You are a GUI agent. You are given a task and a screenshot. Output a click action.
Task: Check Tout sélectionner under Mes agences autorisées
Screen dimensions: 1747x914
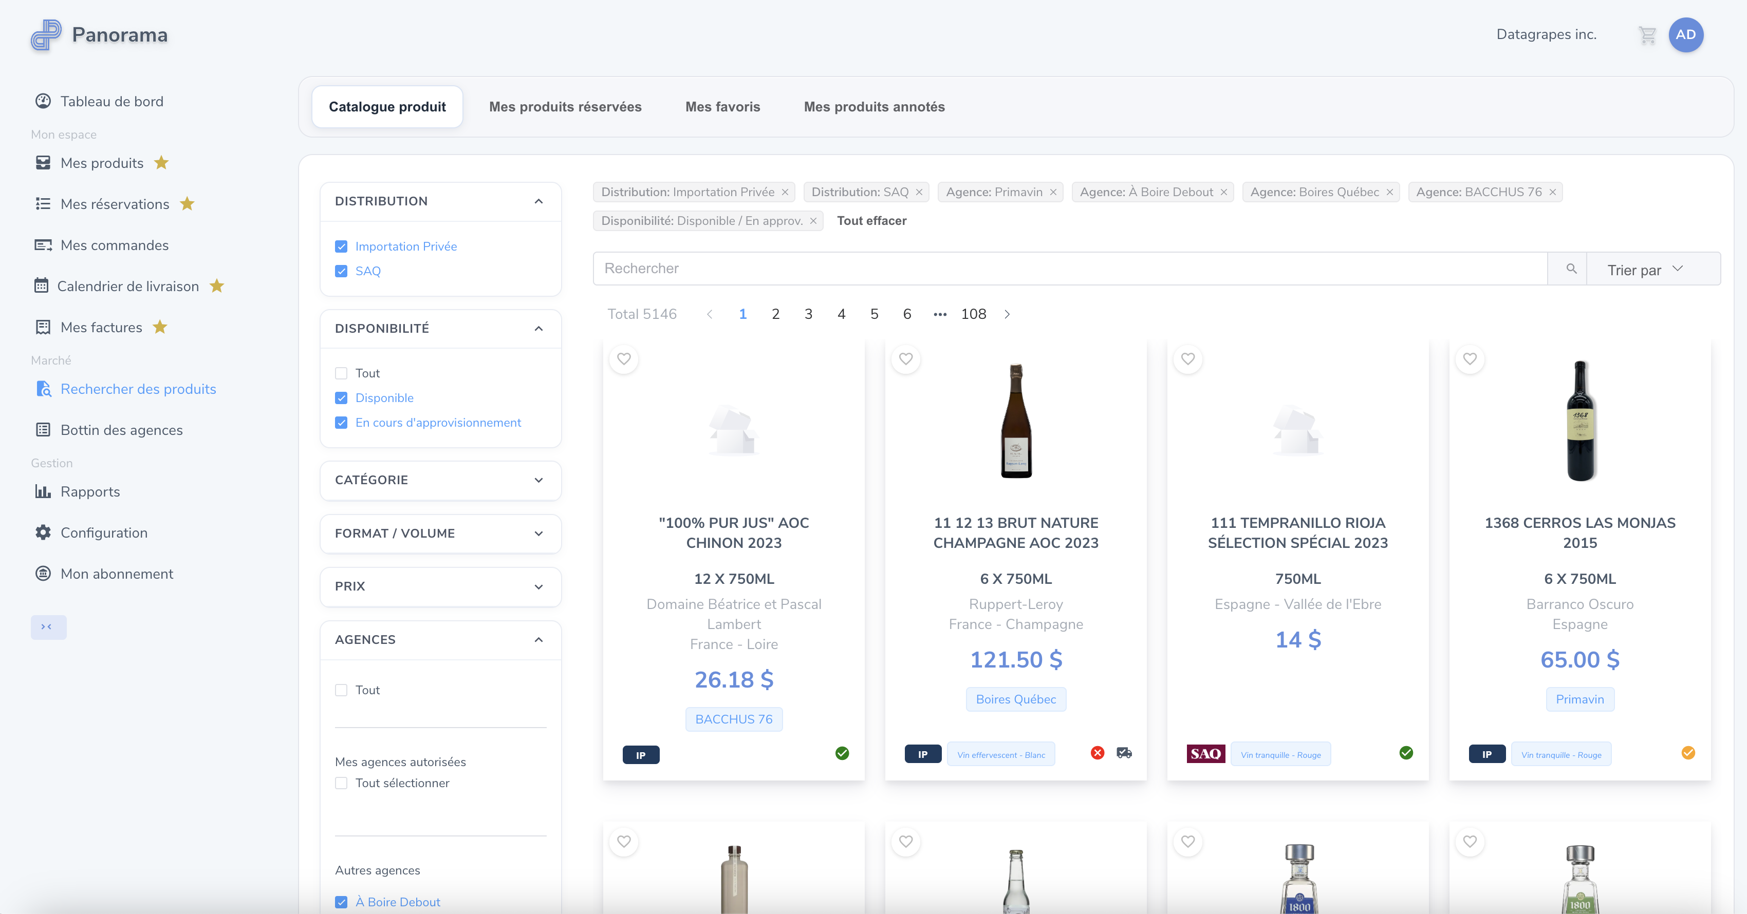[x=341, y=783]
